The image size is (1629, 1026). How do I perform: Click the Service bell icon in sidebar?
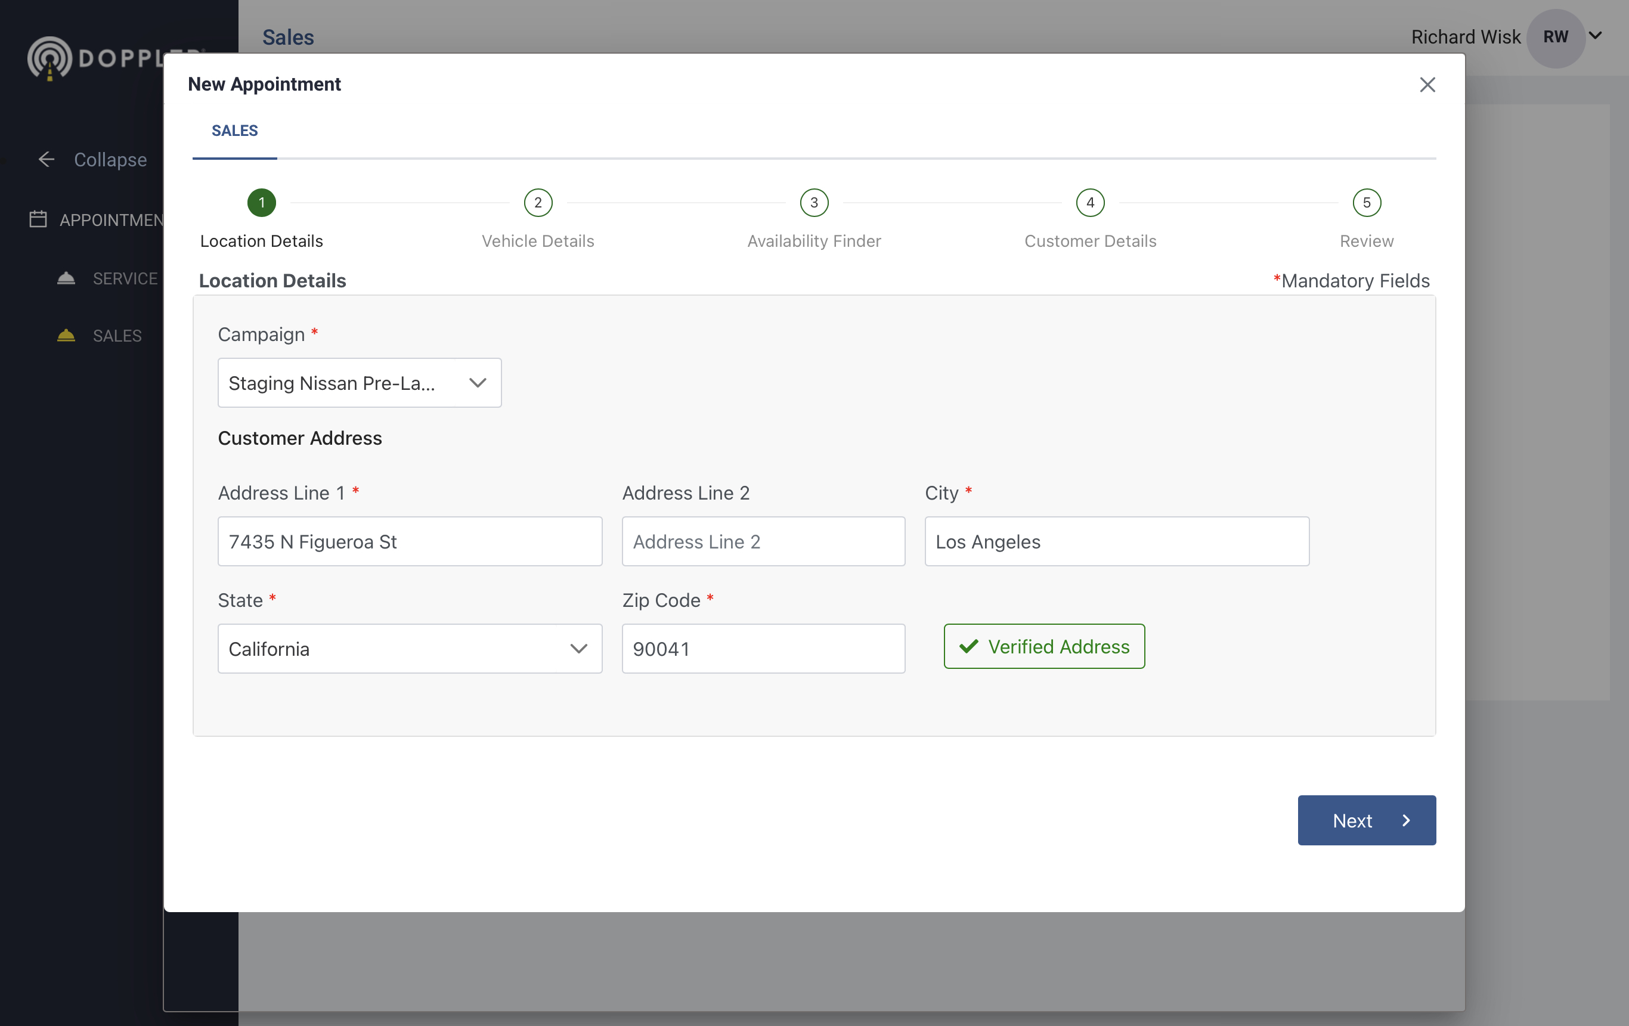pyautogui.click(x=66, y=278)
